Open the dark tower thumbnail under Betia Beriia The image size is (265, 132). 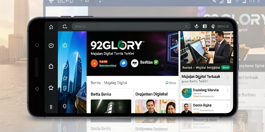pyautogui.click(x=111, y=106)
